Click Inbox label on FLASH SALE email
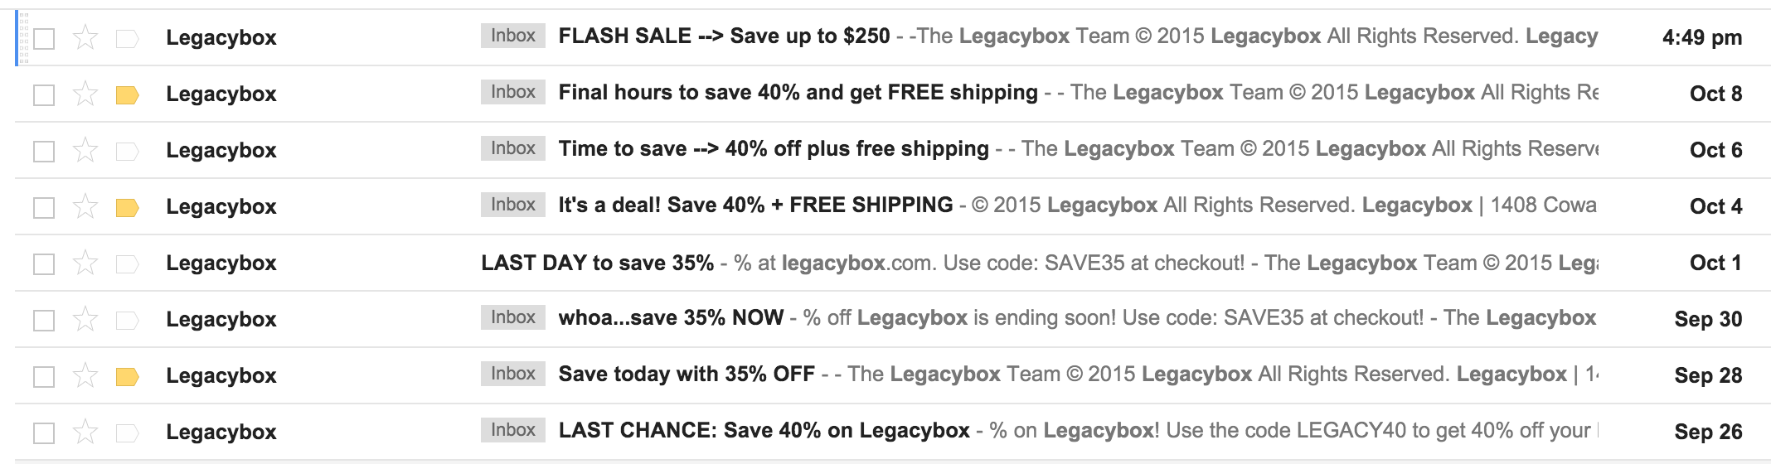Image resolution: width=1771 pixels, height=464 pixels. pyautogui.click(x=512, y=36)
